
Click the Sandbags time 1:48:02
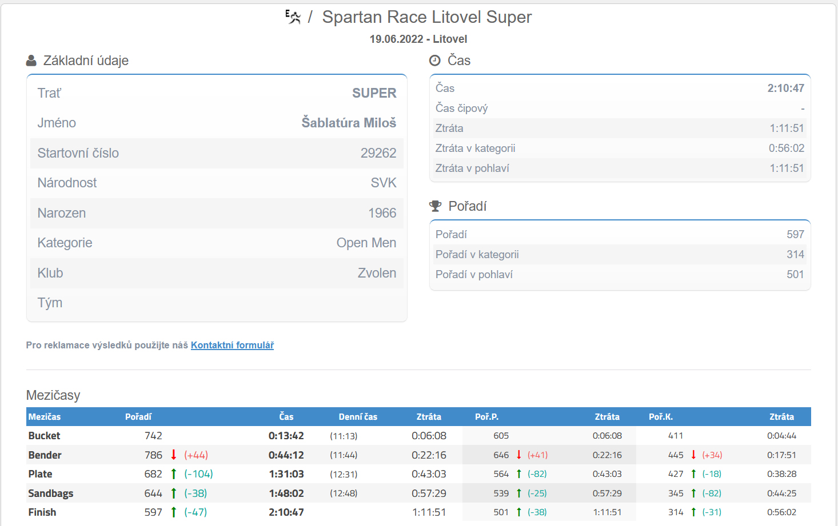click(286, 493)
